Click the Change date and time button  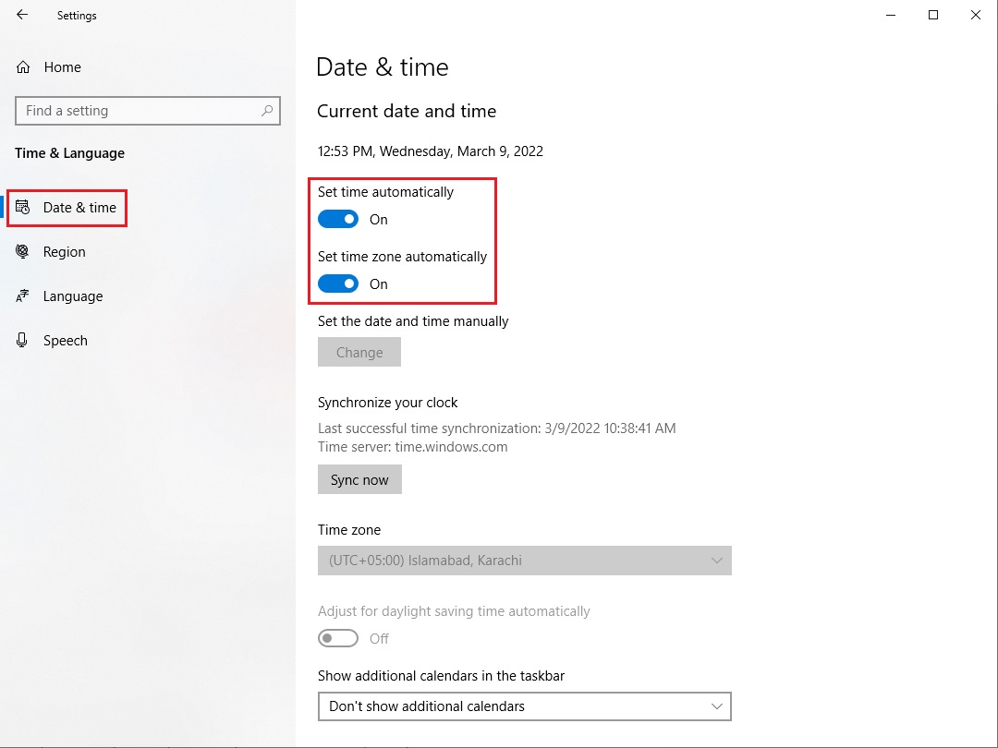pyautogui.click(x=359, y=352)
